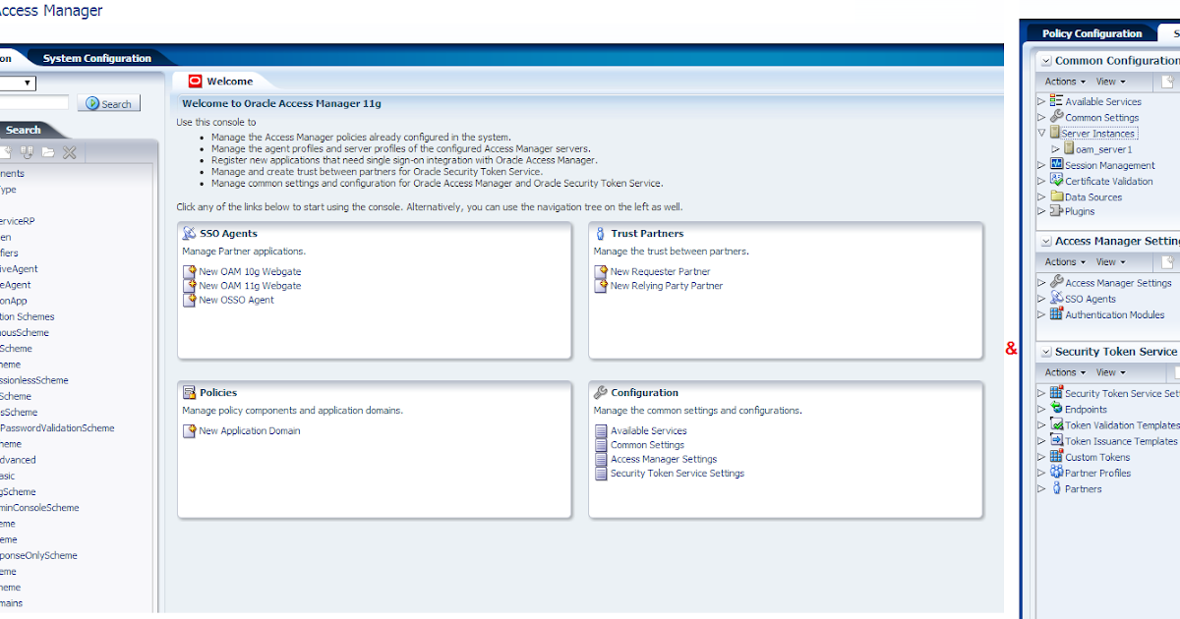Click the duplicate icon in left toolbar
Viewport: 1180px width, 619px height.
click(27, 152)
